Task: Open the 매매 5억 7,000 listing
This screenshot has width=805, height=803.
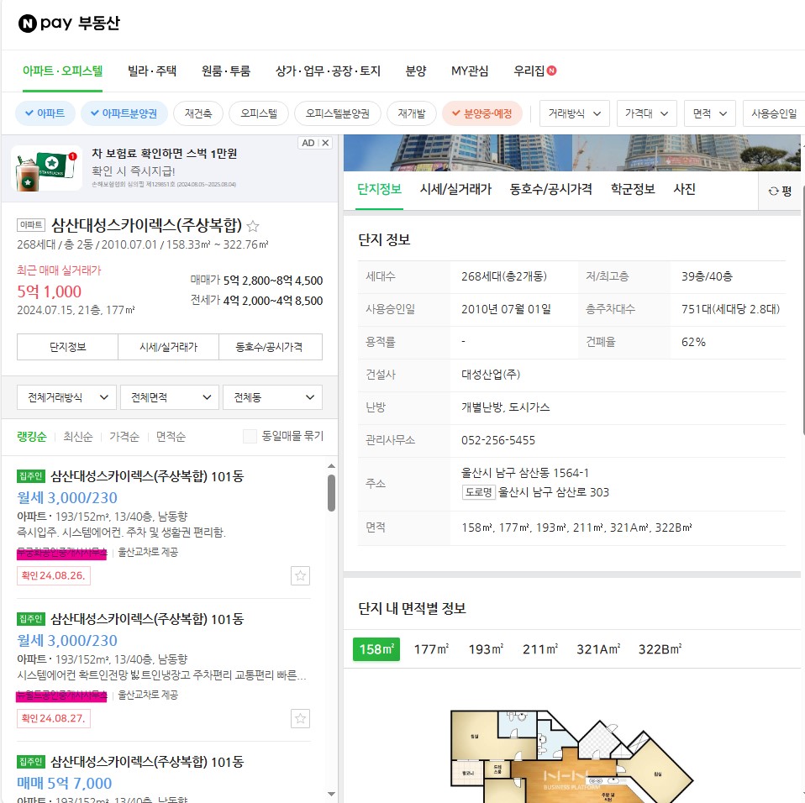Action: pos(64,784)
